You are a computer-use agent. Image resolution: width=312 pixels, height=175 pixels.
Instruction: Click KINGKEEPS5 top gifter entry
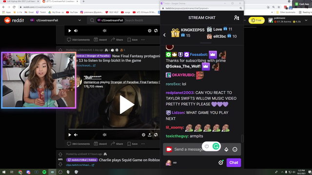[x=188, y=33]
